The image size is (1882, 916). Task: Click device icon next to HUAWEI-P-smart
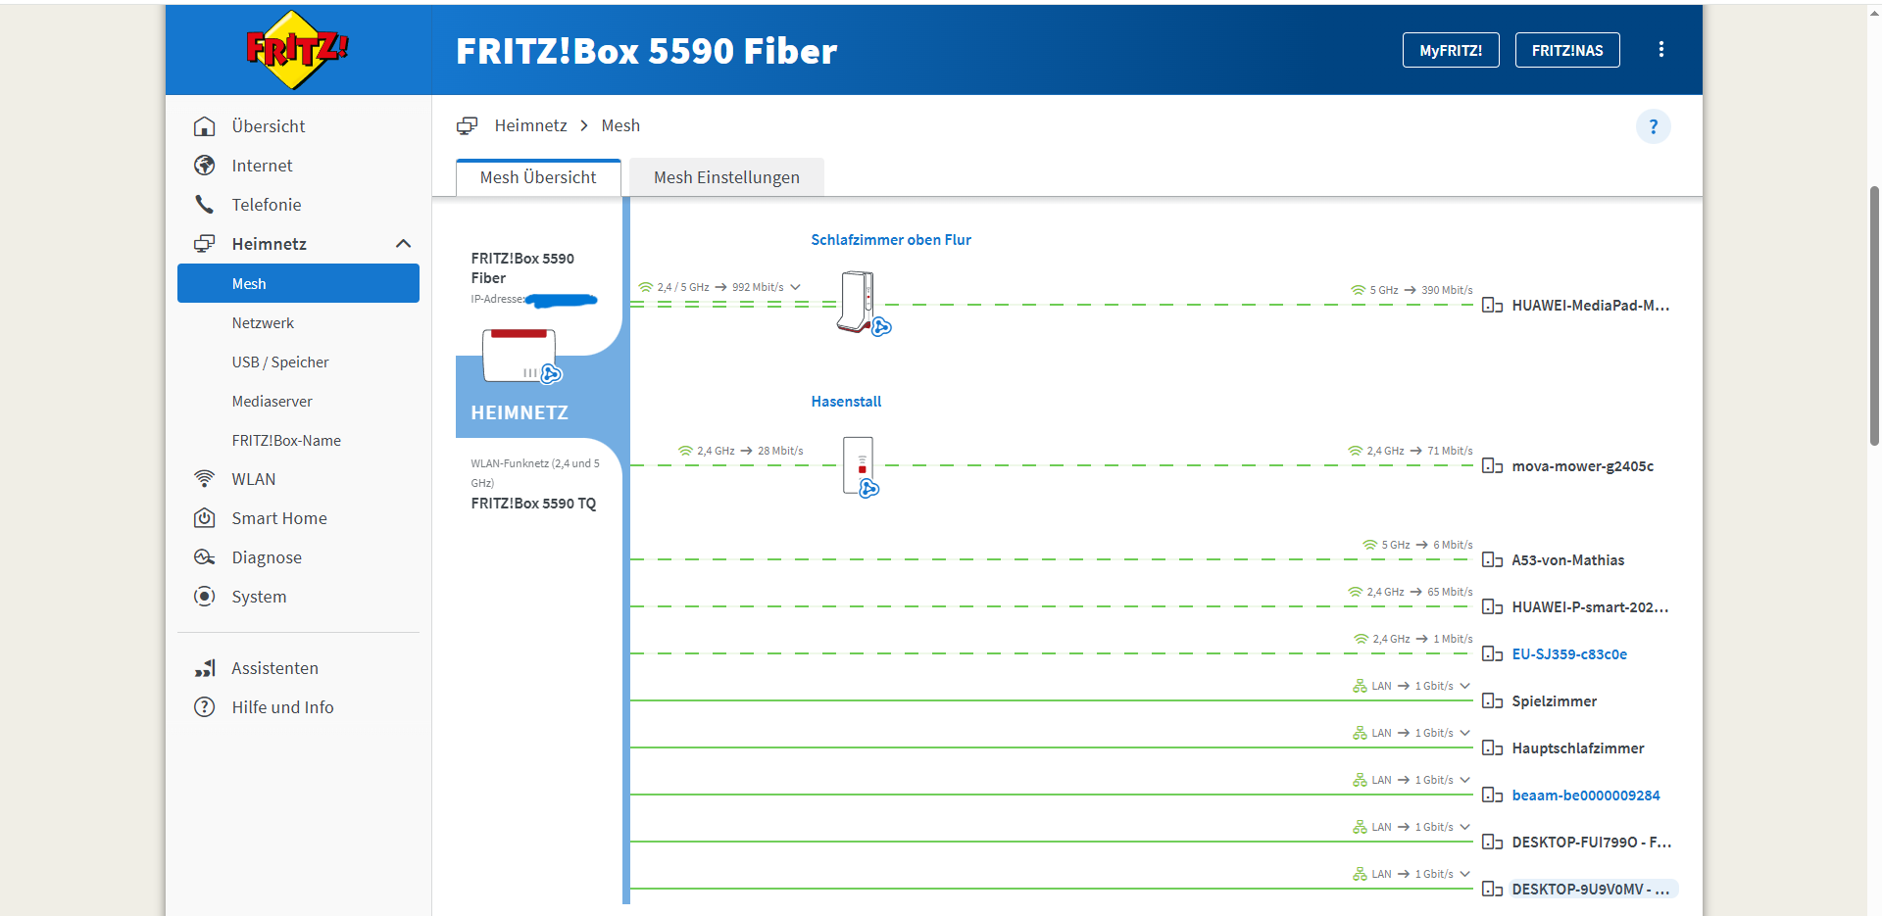click(1492, 607)
